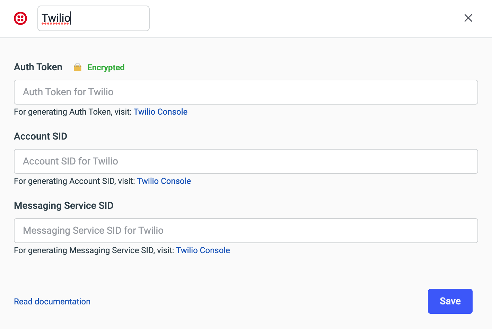Open Twilio Console link for Auth Token
492x329 pixels.
[160, 112]
